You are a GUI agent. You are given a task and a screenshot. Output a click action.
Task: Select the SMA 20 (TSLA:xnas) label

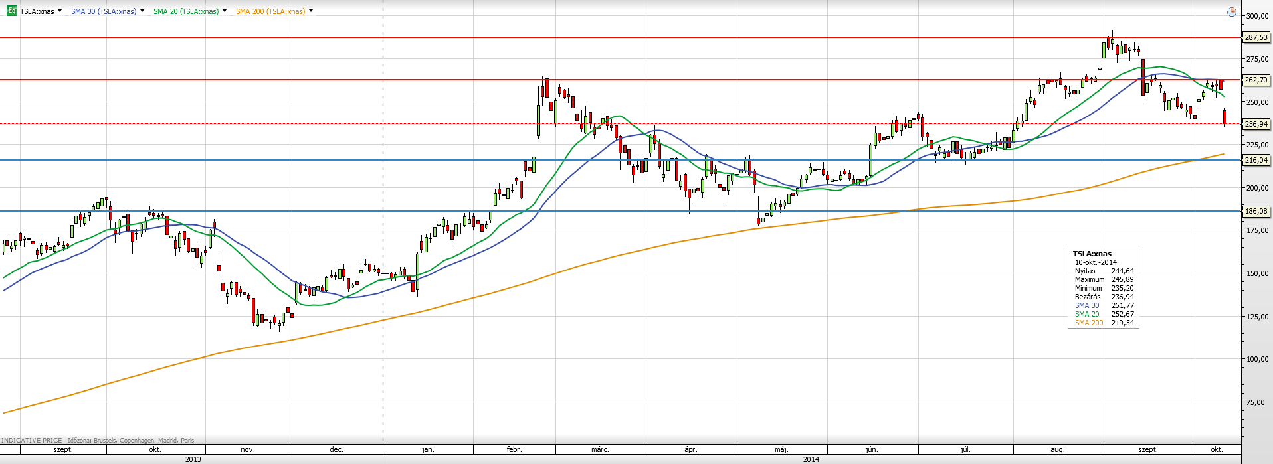click(186, 11)
